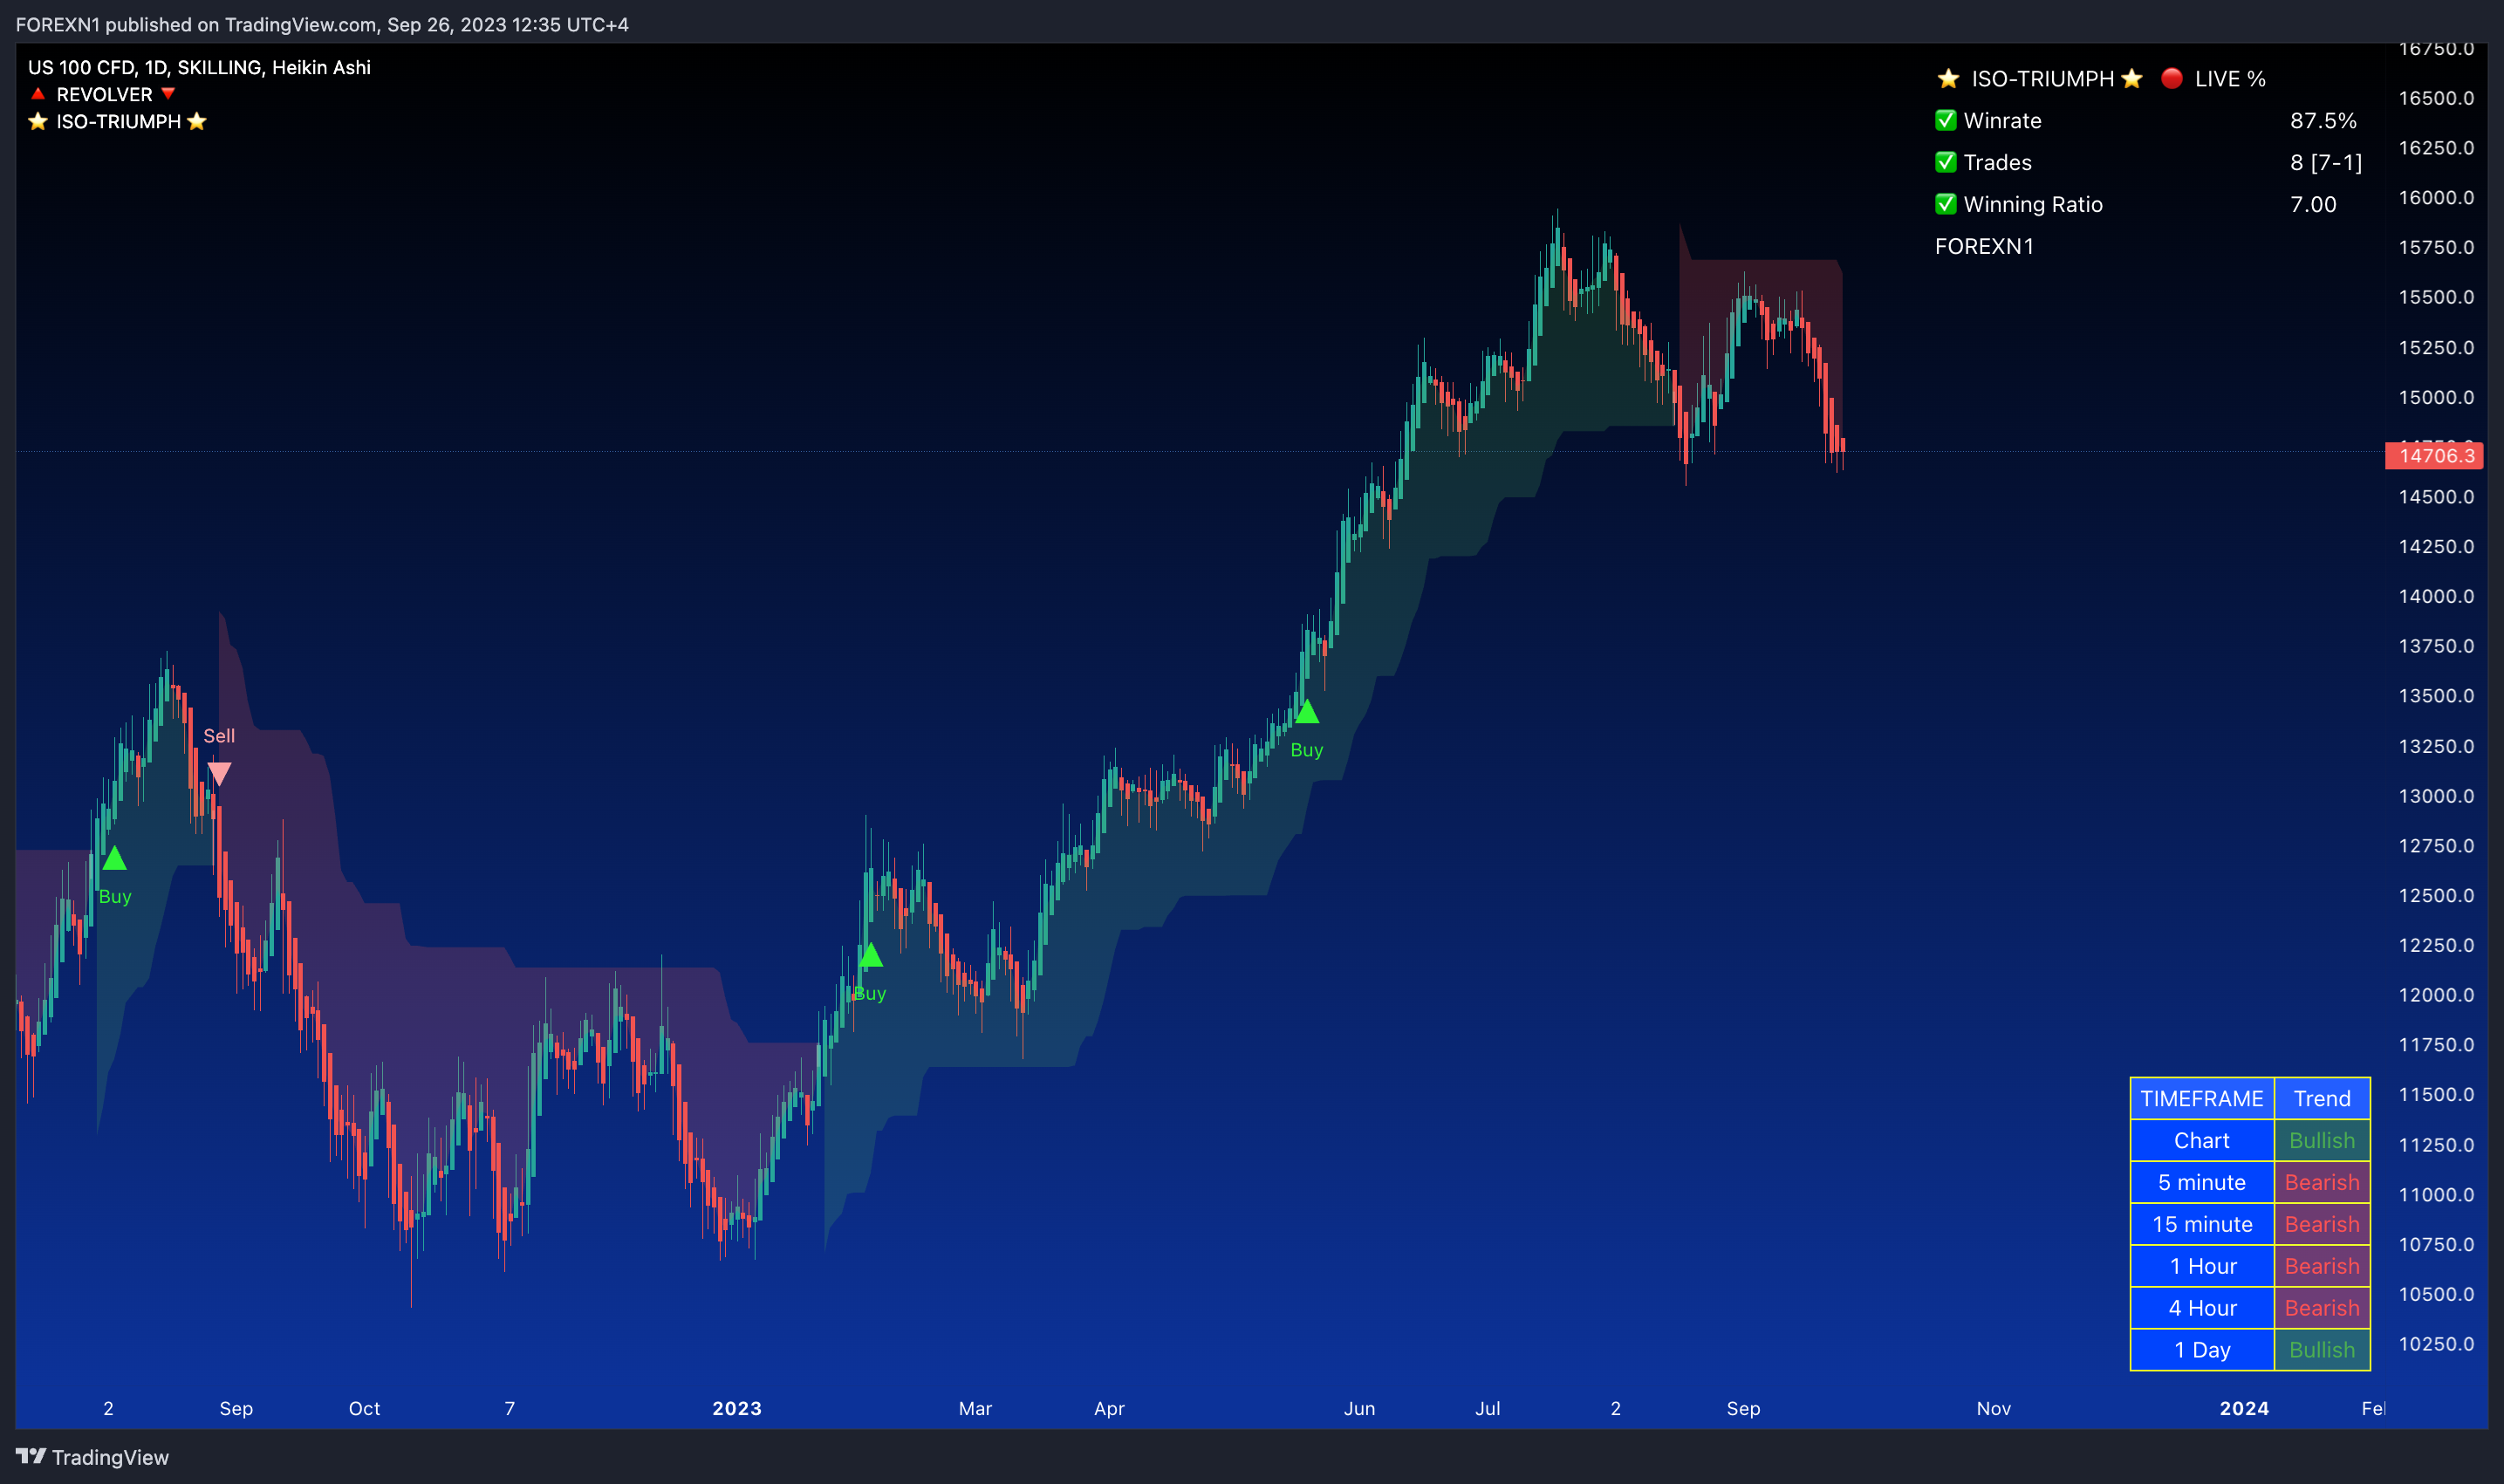Click the 1 Day row label

coord(2202,1350)
